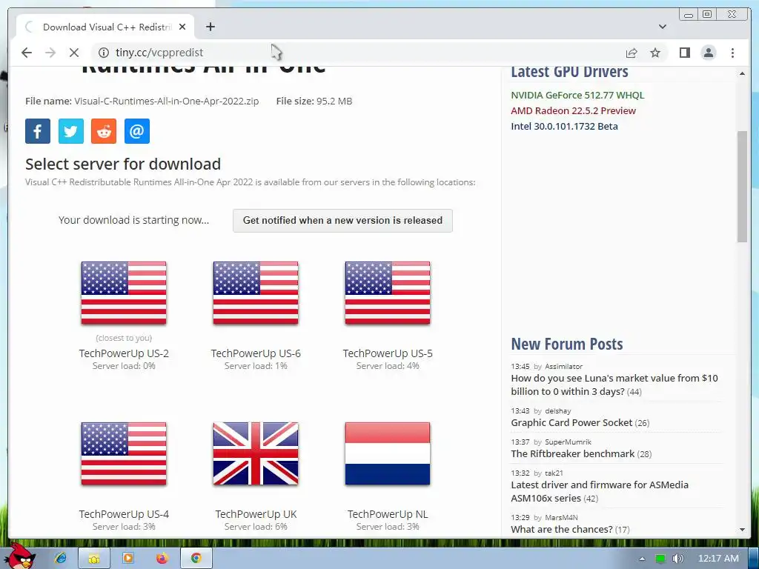Open the Luna's market value forum post
The height and width of the screenshot is (569, 759).
pos(614,385)
